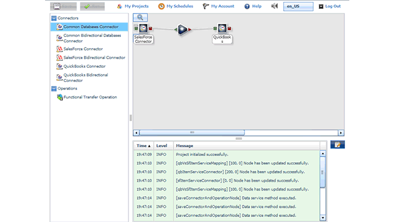Click the splitter handle between palette and canvas
The width and height of the screenshot is (395, 222).
[130, 118]
